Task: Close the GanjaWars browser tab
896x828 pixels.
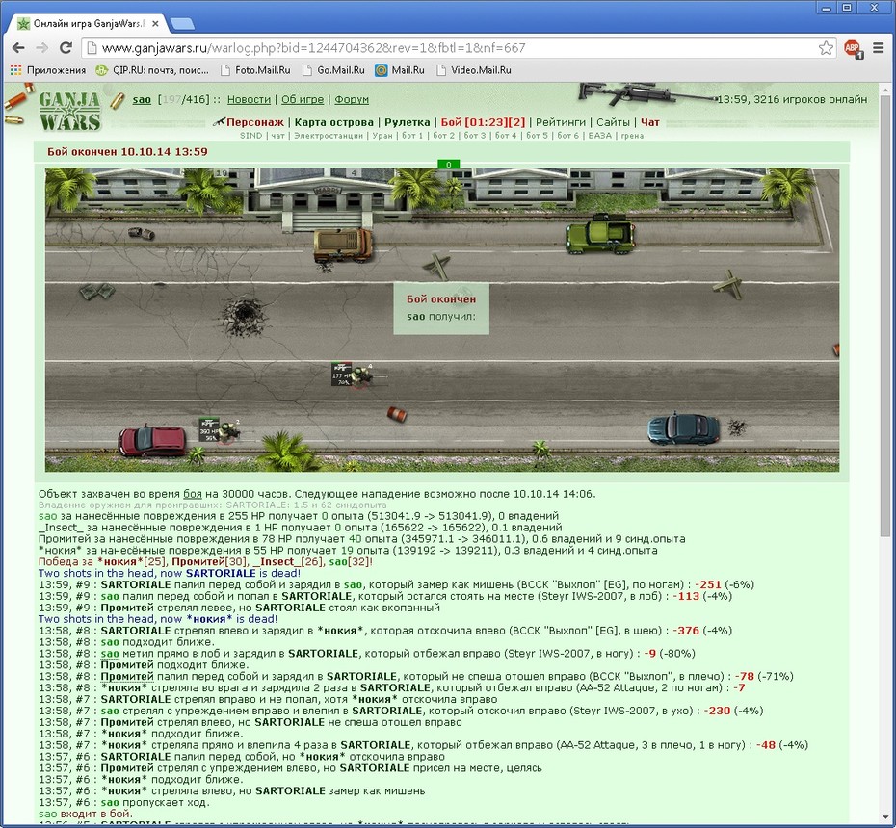Action: point(156,24)
